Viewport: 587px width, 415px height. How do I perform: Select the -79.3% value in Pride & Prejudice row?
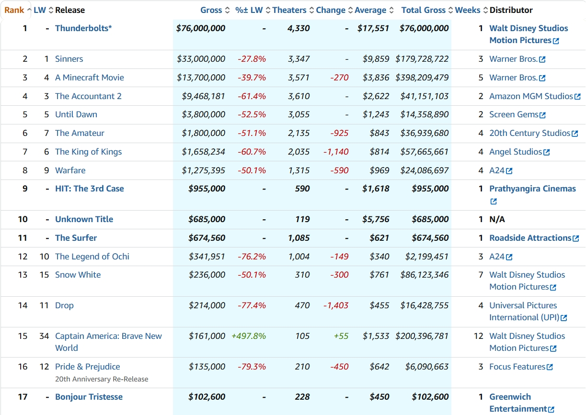252,367
